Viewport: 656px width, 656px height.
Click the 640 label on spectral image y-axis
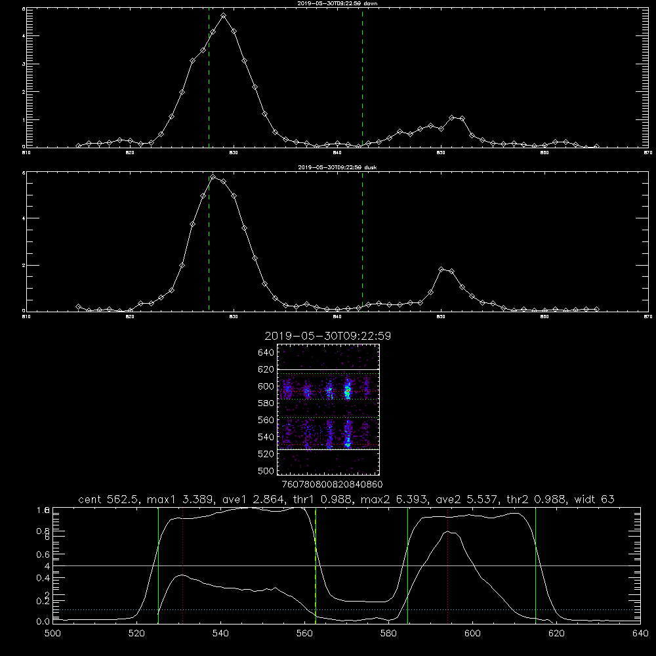pyautogui.click(x=266, y=353)
